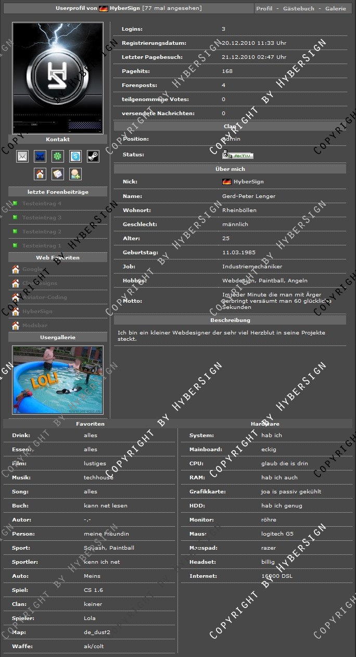Click the HyberSign nick link under Über mich

click(x=248, y=182)
